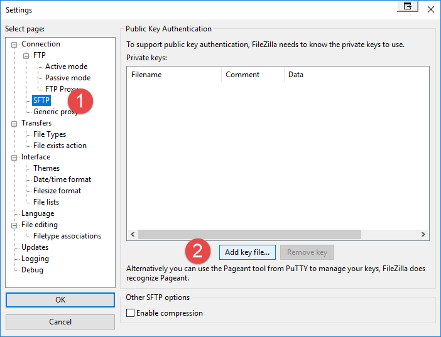Collapse the Connection tree node

tap(15, 44)
